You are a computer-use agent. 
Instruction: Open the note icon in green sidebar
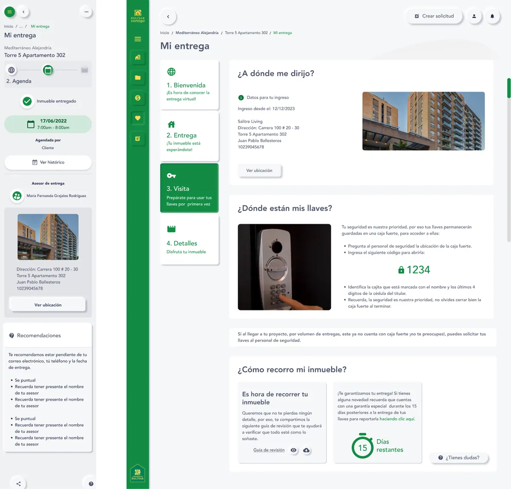pyautogui.click(x=138, y=138)
